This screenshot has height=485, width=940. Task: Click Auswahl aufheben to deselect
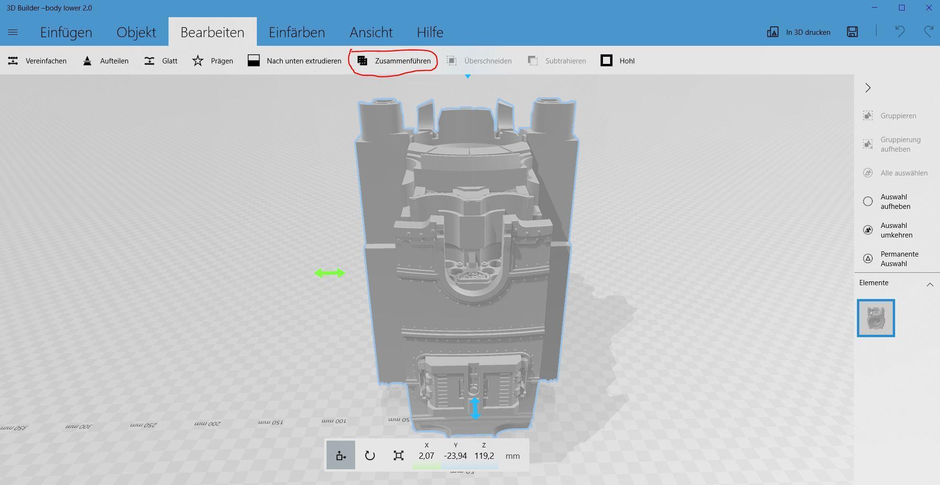coord(895,202)
